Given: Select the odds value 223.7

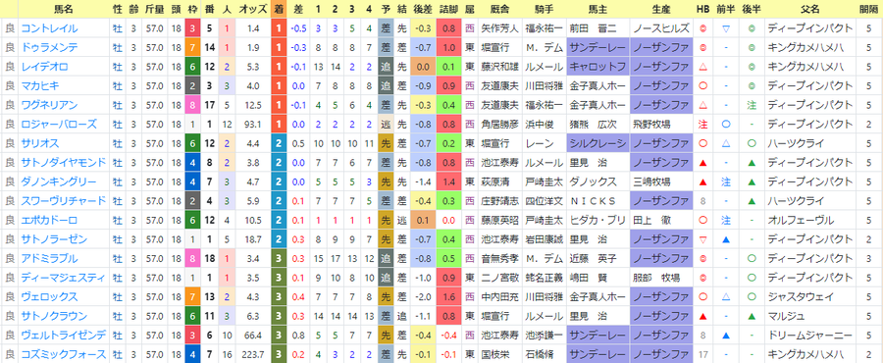Looking at the screenshot, I should (x=252, y=354).
